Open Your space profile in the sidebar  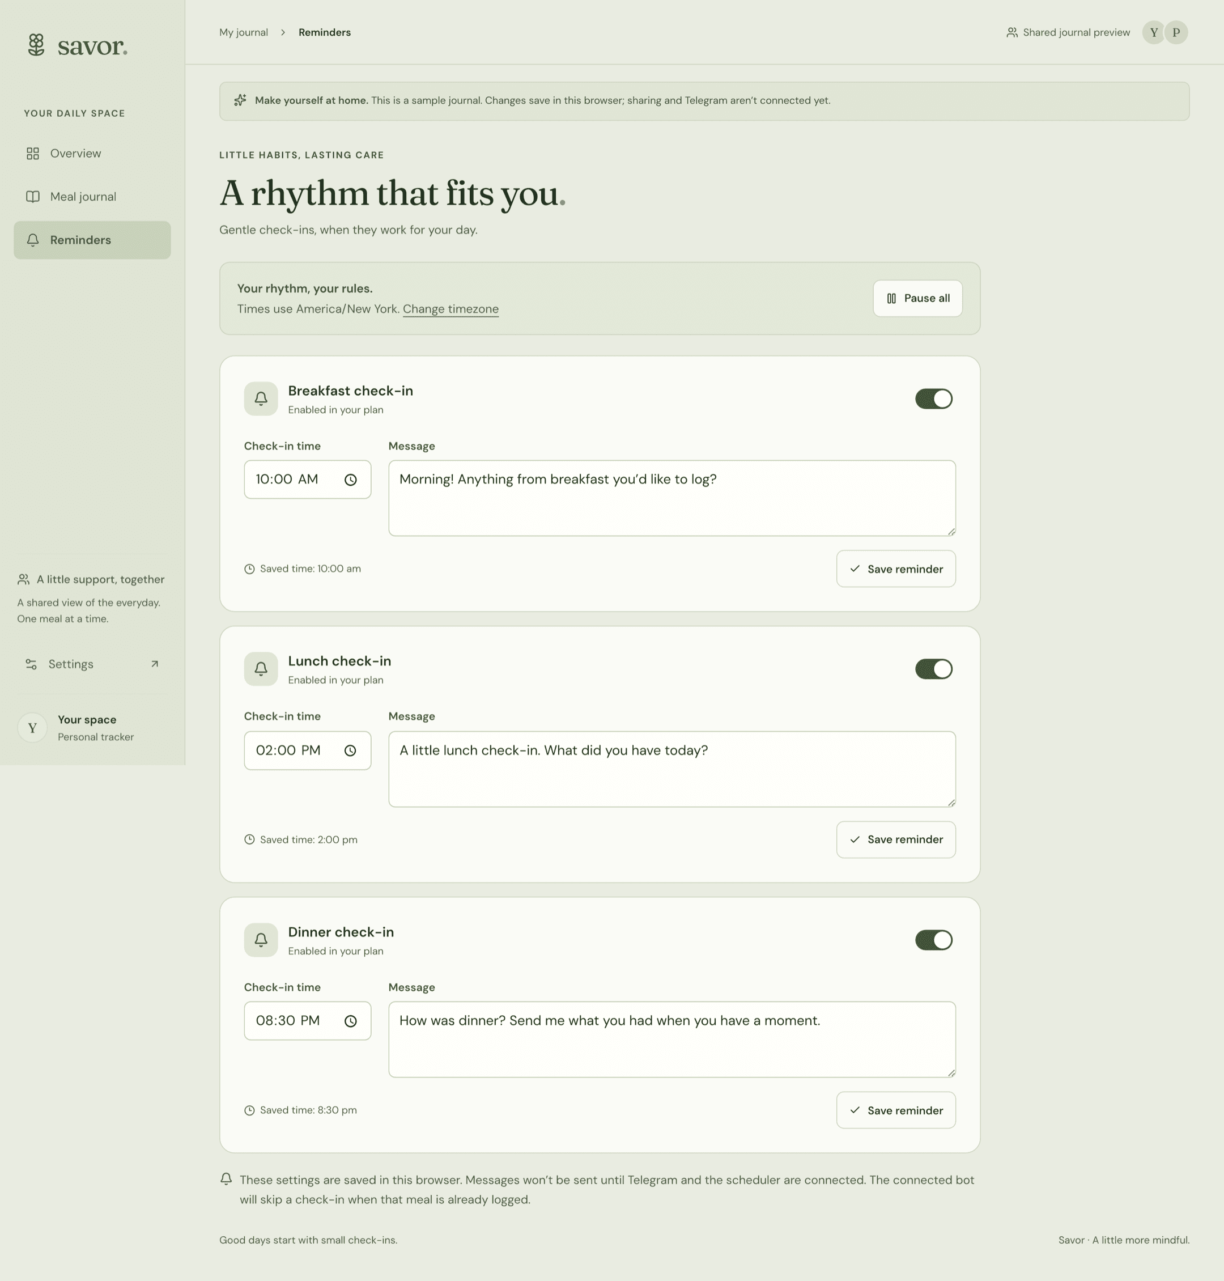coord(92,728)
